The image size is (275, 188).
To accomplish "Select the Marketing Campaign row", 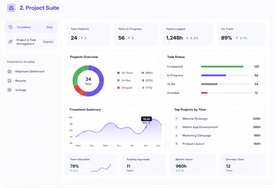I will pos(217,135).
